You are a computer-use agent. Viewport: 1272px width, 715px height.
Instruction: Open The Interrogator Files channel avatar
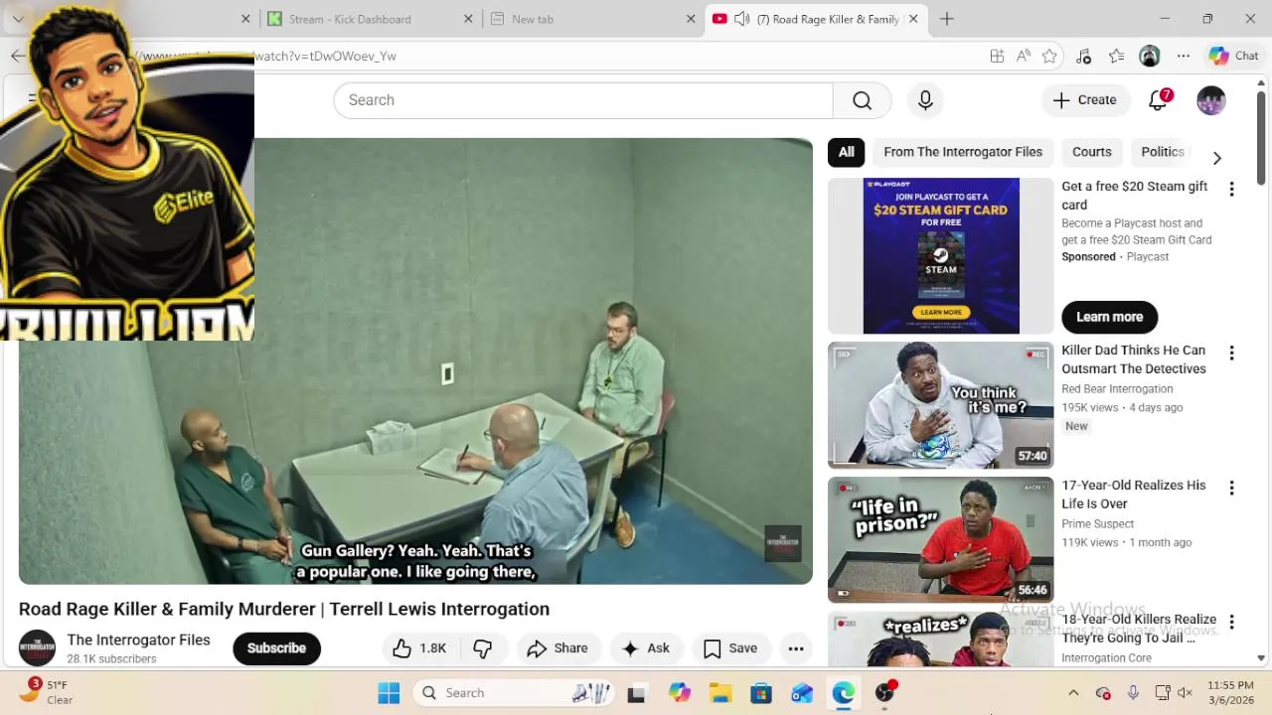pyautogui.click(x=38, y=648)
